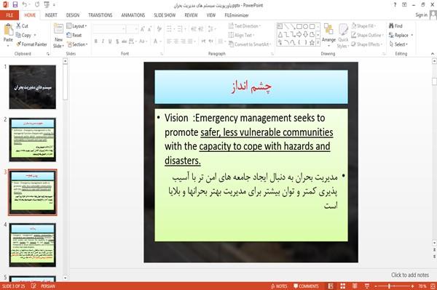Image resolution: width=437 pixels, height=290 pixels.
Task: Open the Arrange objects tool
Action: 328,30
